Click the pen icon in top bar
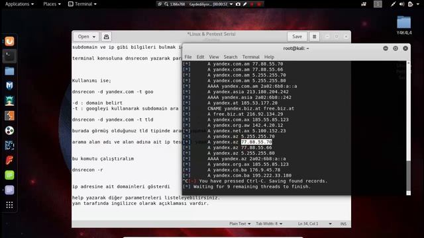 click(393, 4)
